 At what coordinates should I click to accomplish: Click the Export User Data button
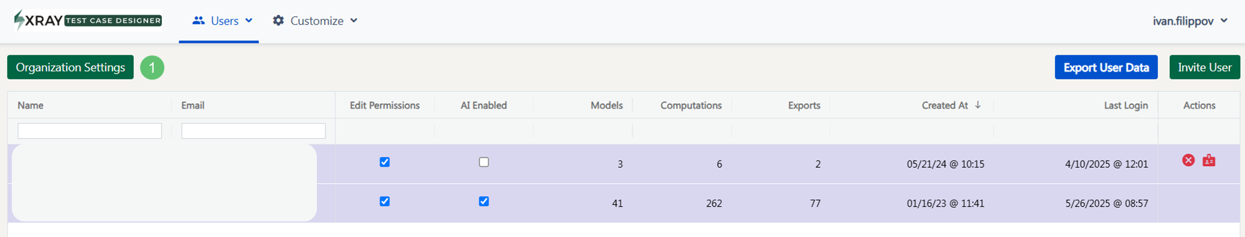click(x=1106, y=67)
